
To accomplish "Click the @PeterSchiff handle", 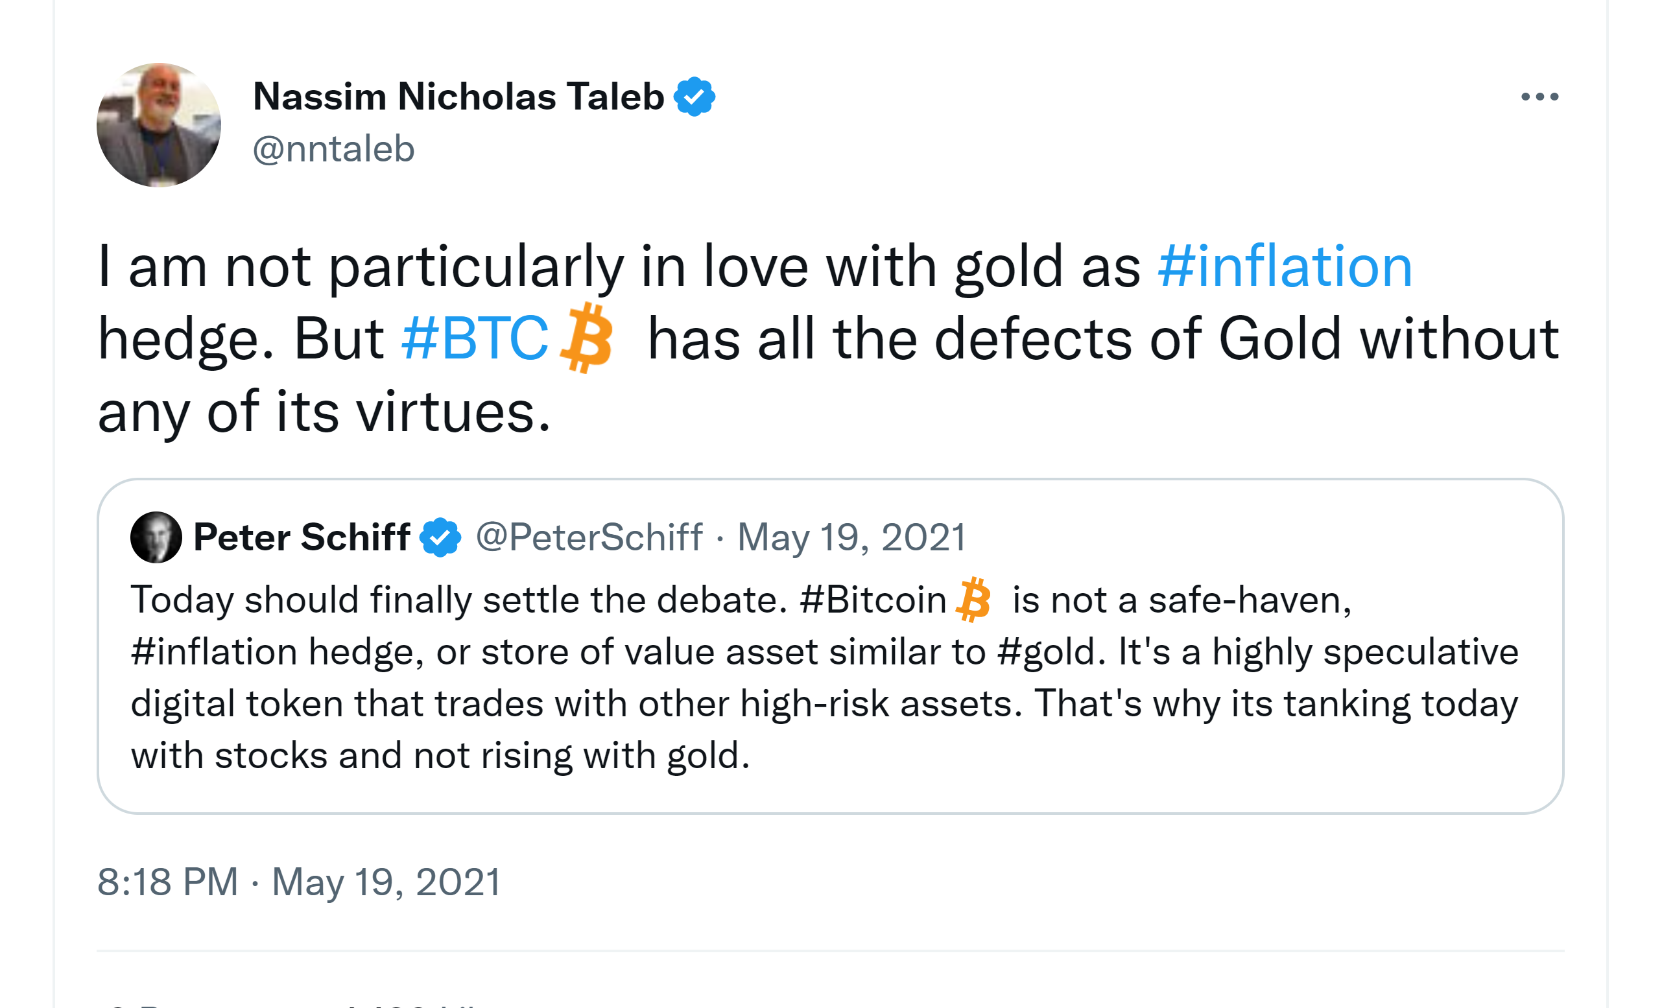I will (x=589, y=537).
